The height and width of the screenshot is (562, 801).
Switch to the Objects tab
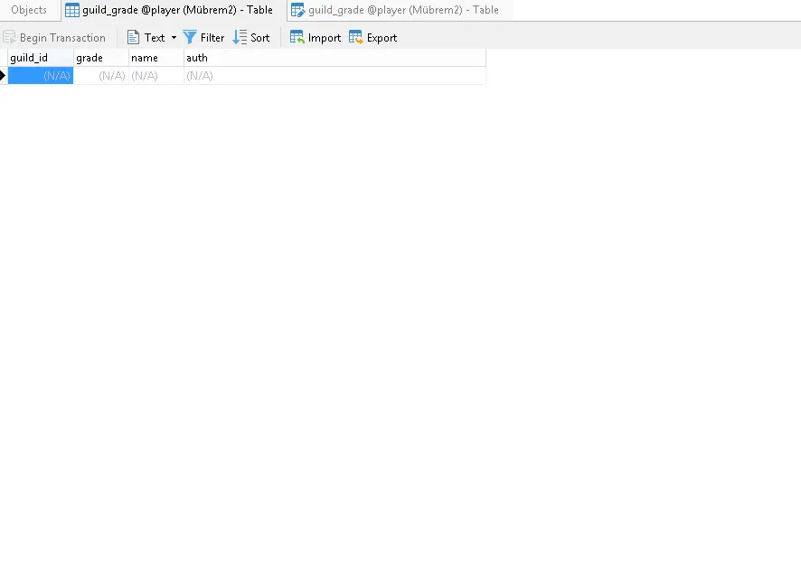tap(29, 10)
